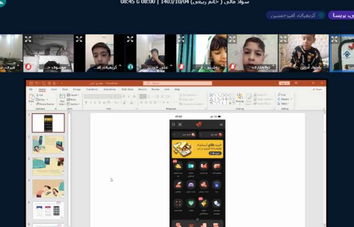354x227 pixels.
Task: Click the Reset slide button
Action: (x=72, y=99)
